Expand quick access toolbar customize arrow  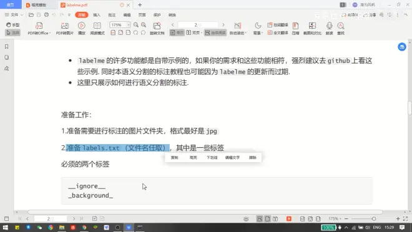point(69,15)
